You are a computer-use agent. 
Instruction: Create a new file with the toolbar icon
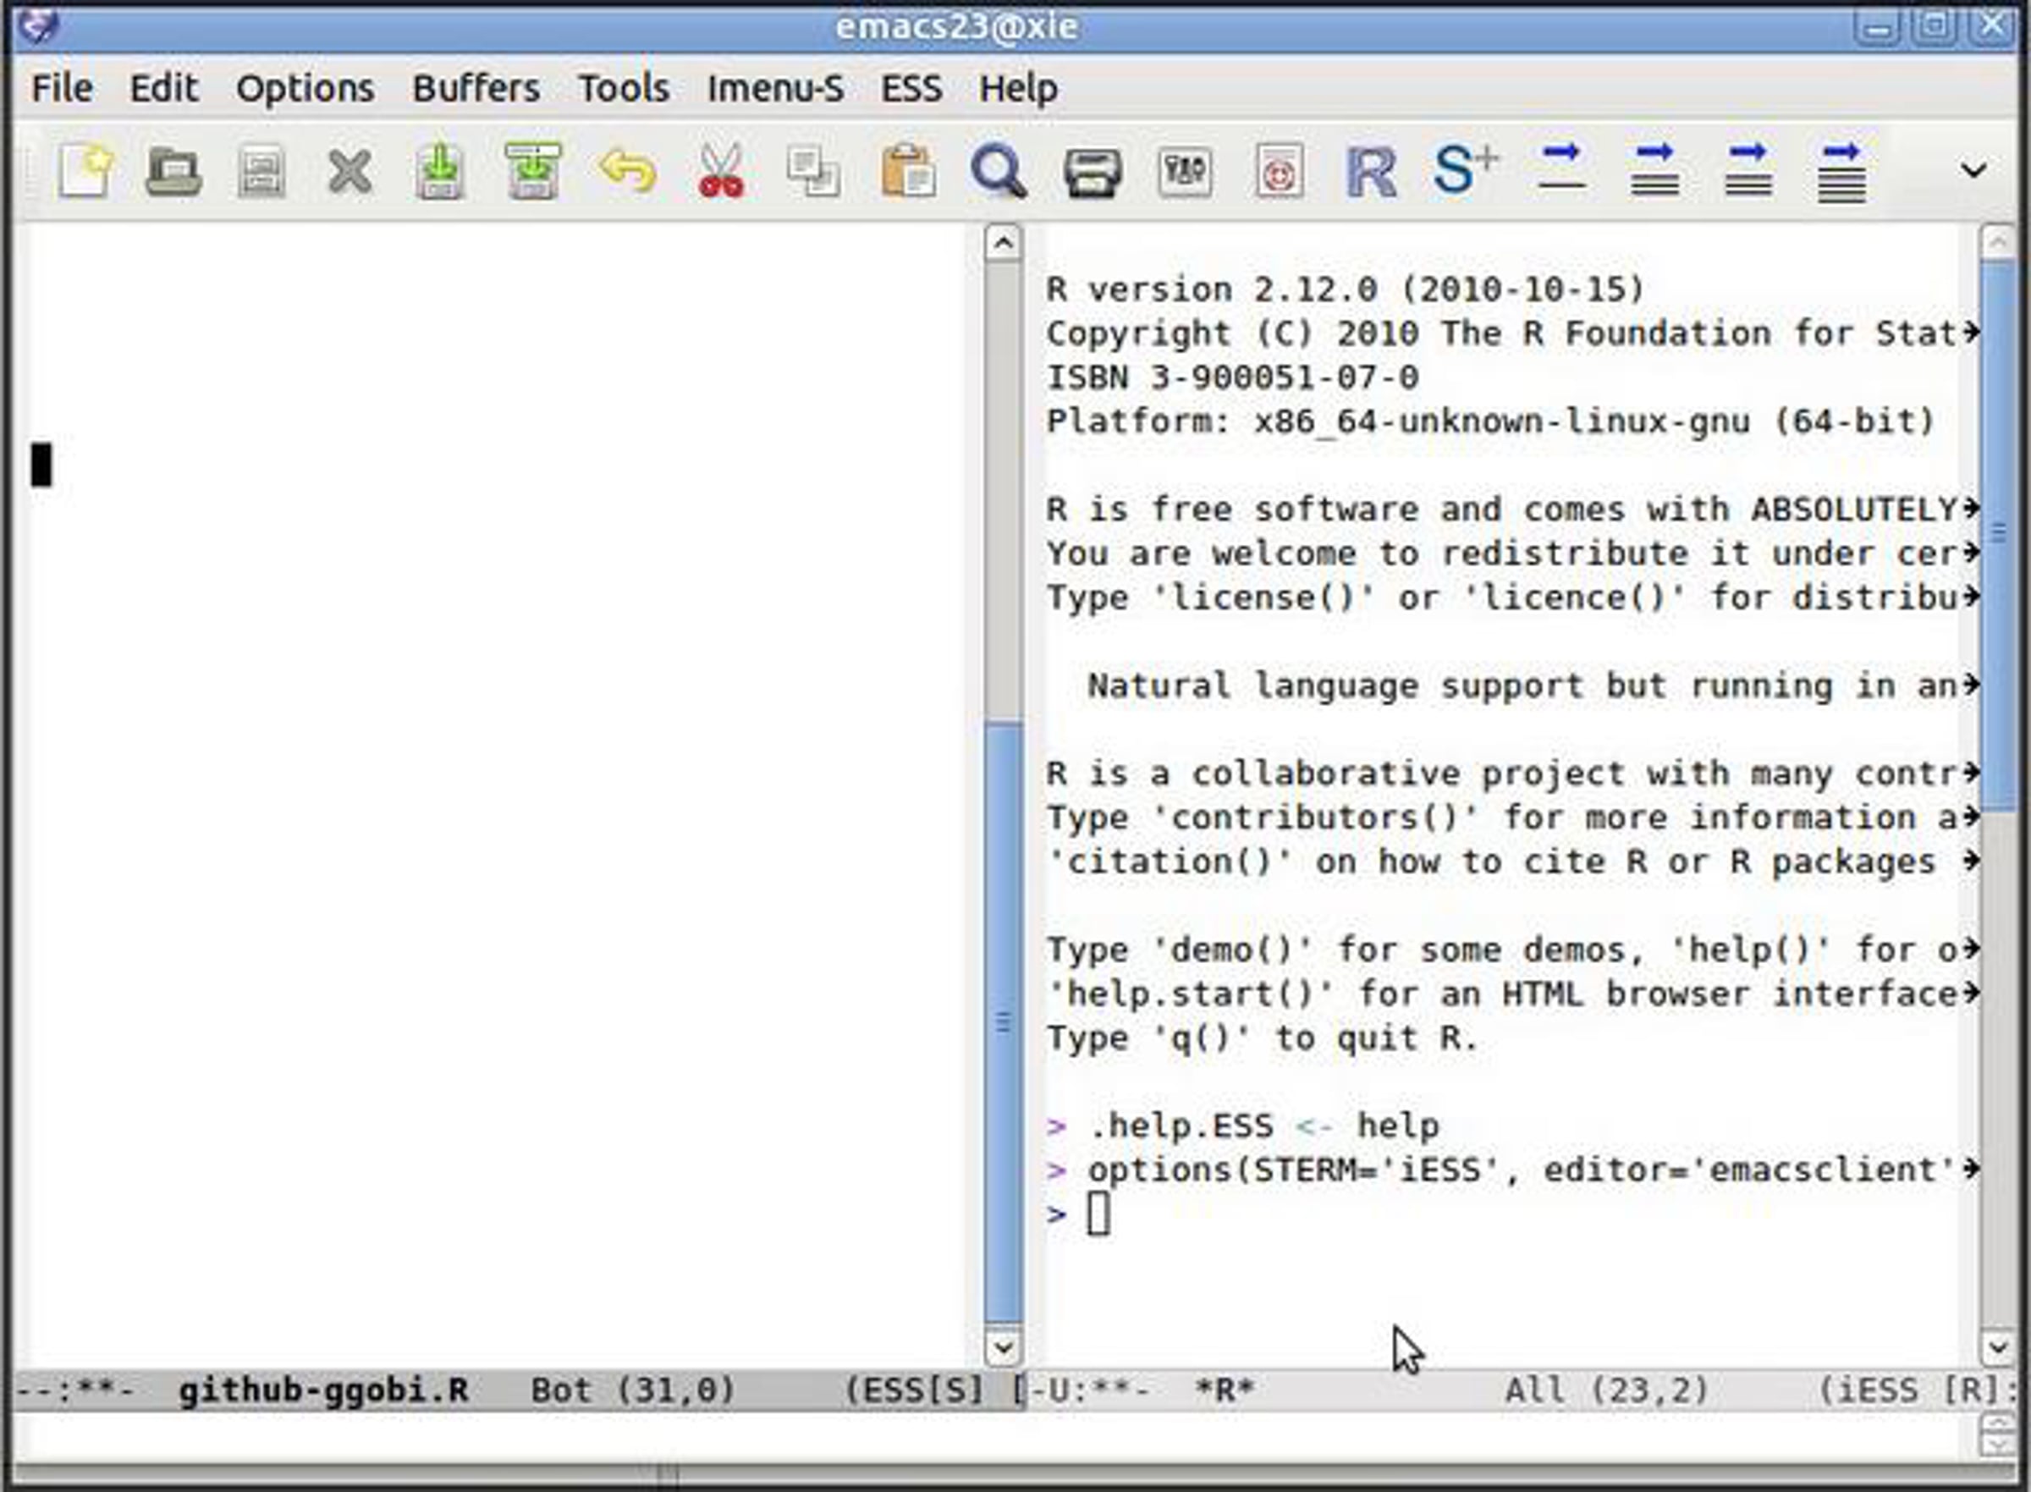click(x=85, y=170)
